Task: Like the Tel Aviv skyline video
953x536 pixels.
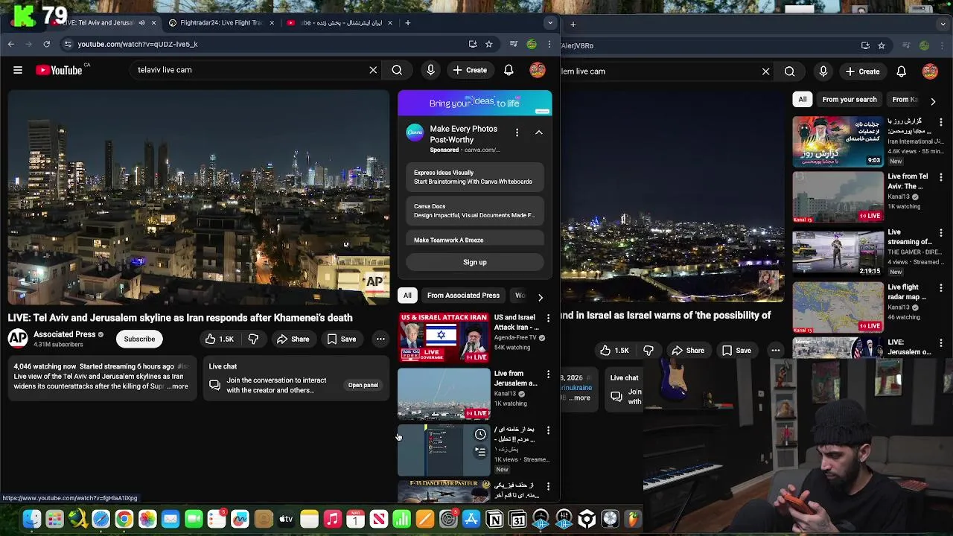Action: pyautogui.click(x=220, y=339)
